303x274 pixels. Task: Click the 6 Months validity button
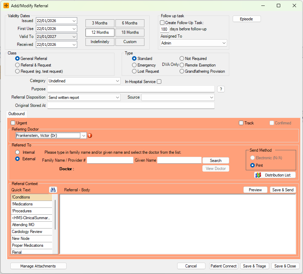[130, 23]
